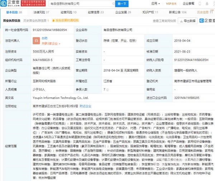This screenshot has height=181, width=215.
Task: Click organization code MA1WB8G9-5
Action: (x=43, y=60)
